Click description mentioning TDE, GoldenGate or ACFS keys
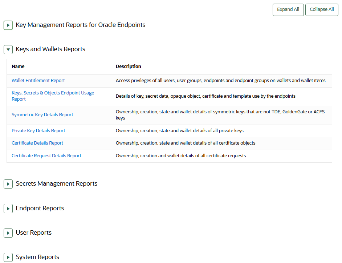This screenshot has width=342, height=263. [220, 115]
